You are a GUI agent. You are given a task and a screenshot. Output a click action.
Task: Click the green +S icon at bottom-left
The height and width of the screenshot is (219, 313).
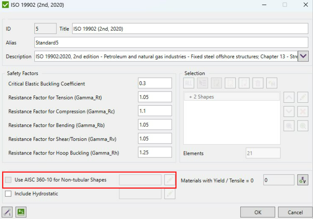pos(21,212)
